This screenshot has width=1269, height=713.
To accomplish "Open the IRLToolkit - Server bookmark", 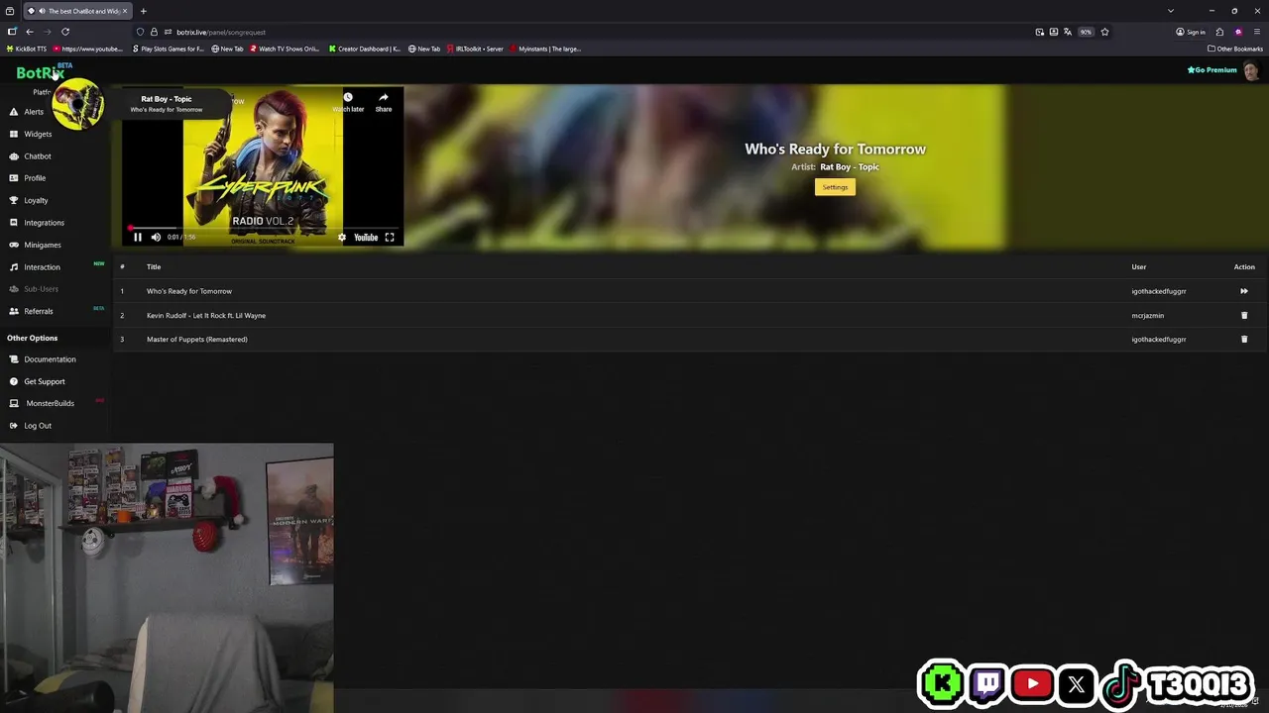I will point(475,49).
